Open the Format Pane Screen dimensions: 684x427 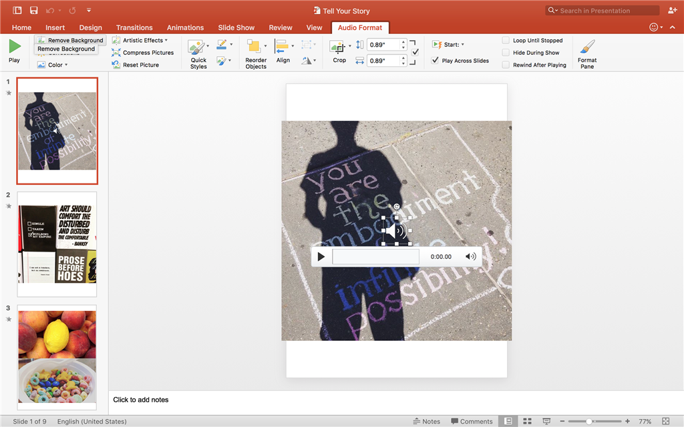pyautogui.click(x=587, y=53)
